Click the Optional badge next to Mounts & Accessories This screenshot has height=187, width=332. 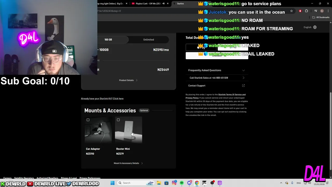[x=144, y=110]
